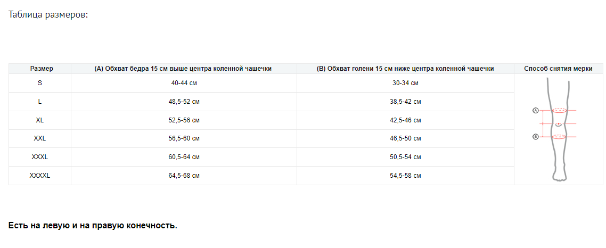Click the "Есть на левую и на правую конечность" text
This screenshot has height=248, width=606.
point(93,226)
